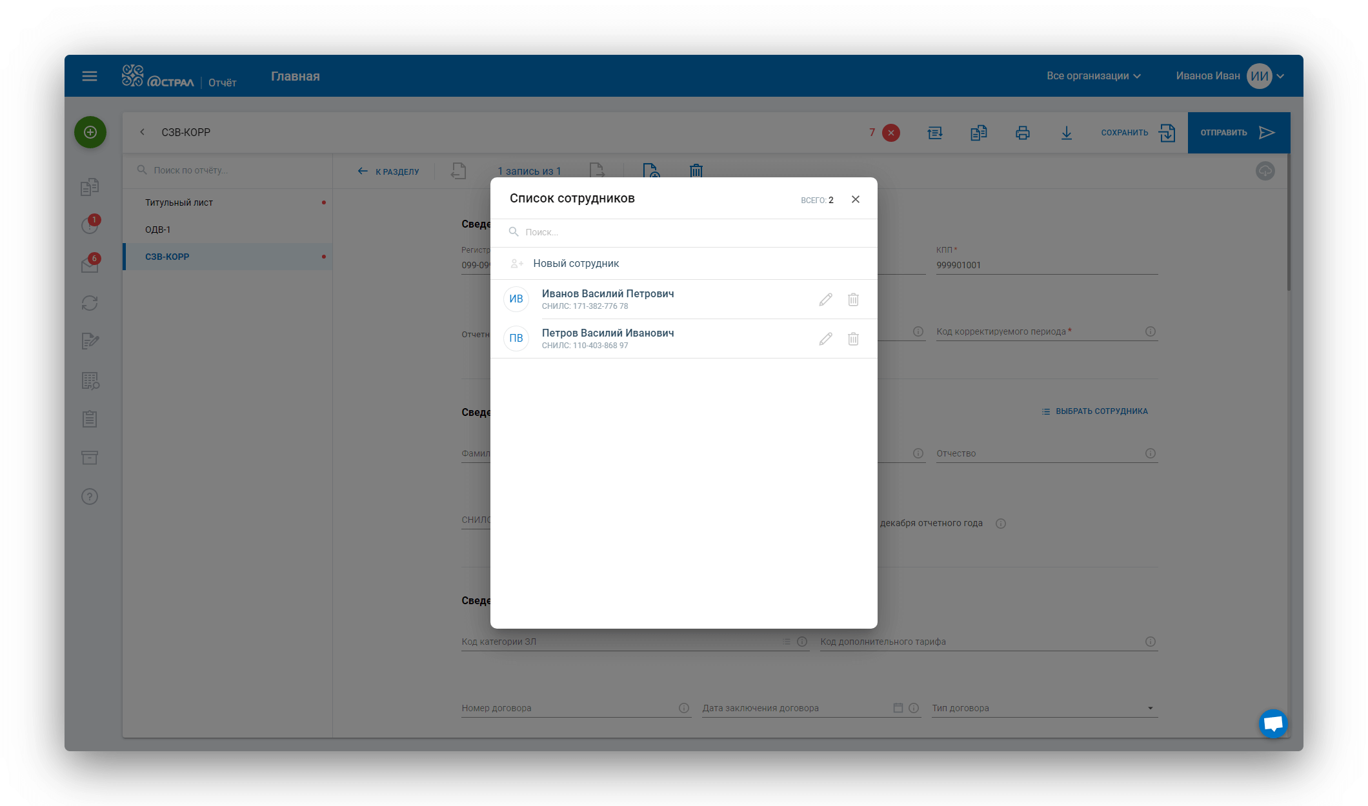Click the ИВ avatar circle

coord(516,299)
